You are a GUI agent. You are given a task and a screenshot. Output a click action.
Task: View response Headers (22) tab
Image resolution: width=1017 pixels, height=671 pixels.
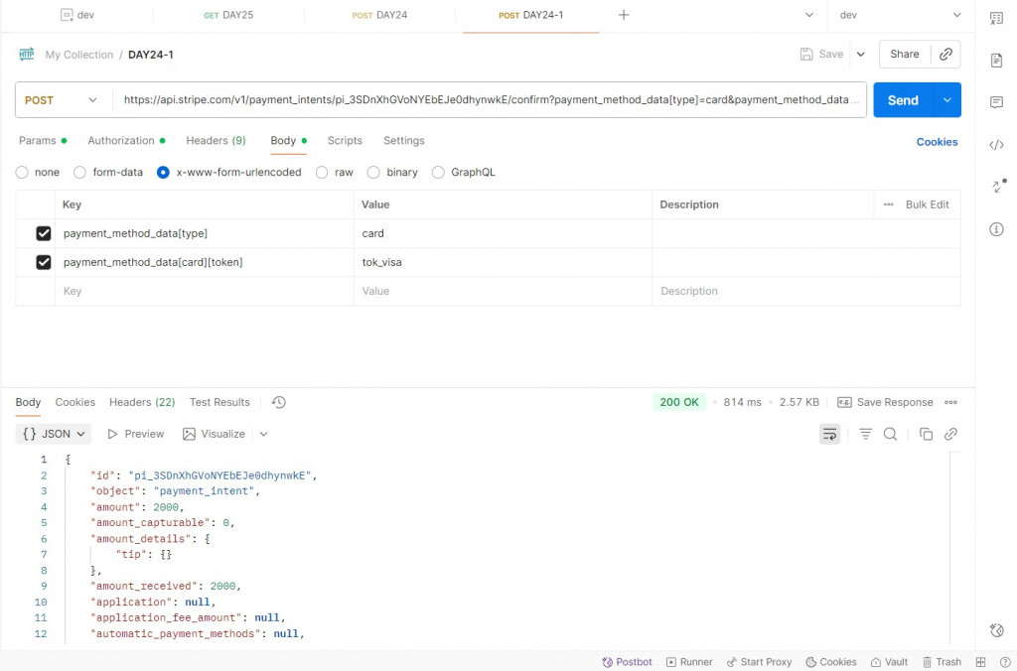pyautogui.click(x=142, y=402)
